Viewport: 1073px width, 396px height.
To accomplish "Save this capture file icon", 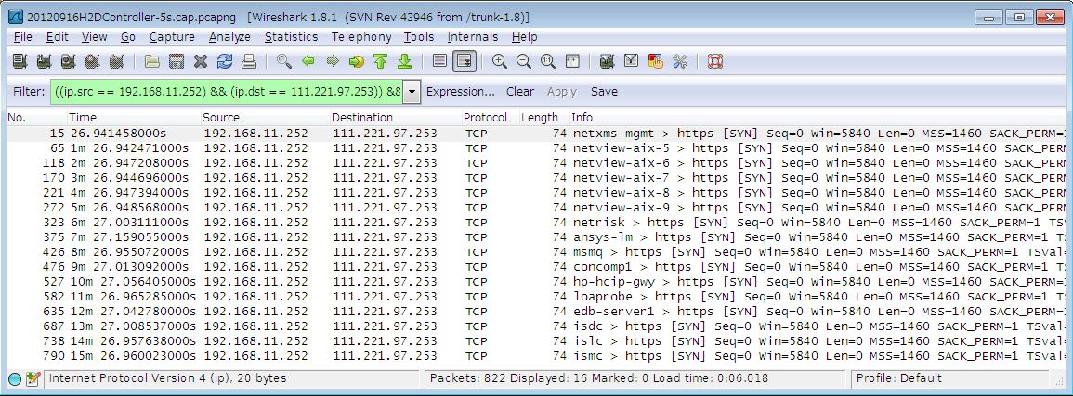I will tap(176, 62).
